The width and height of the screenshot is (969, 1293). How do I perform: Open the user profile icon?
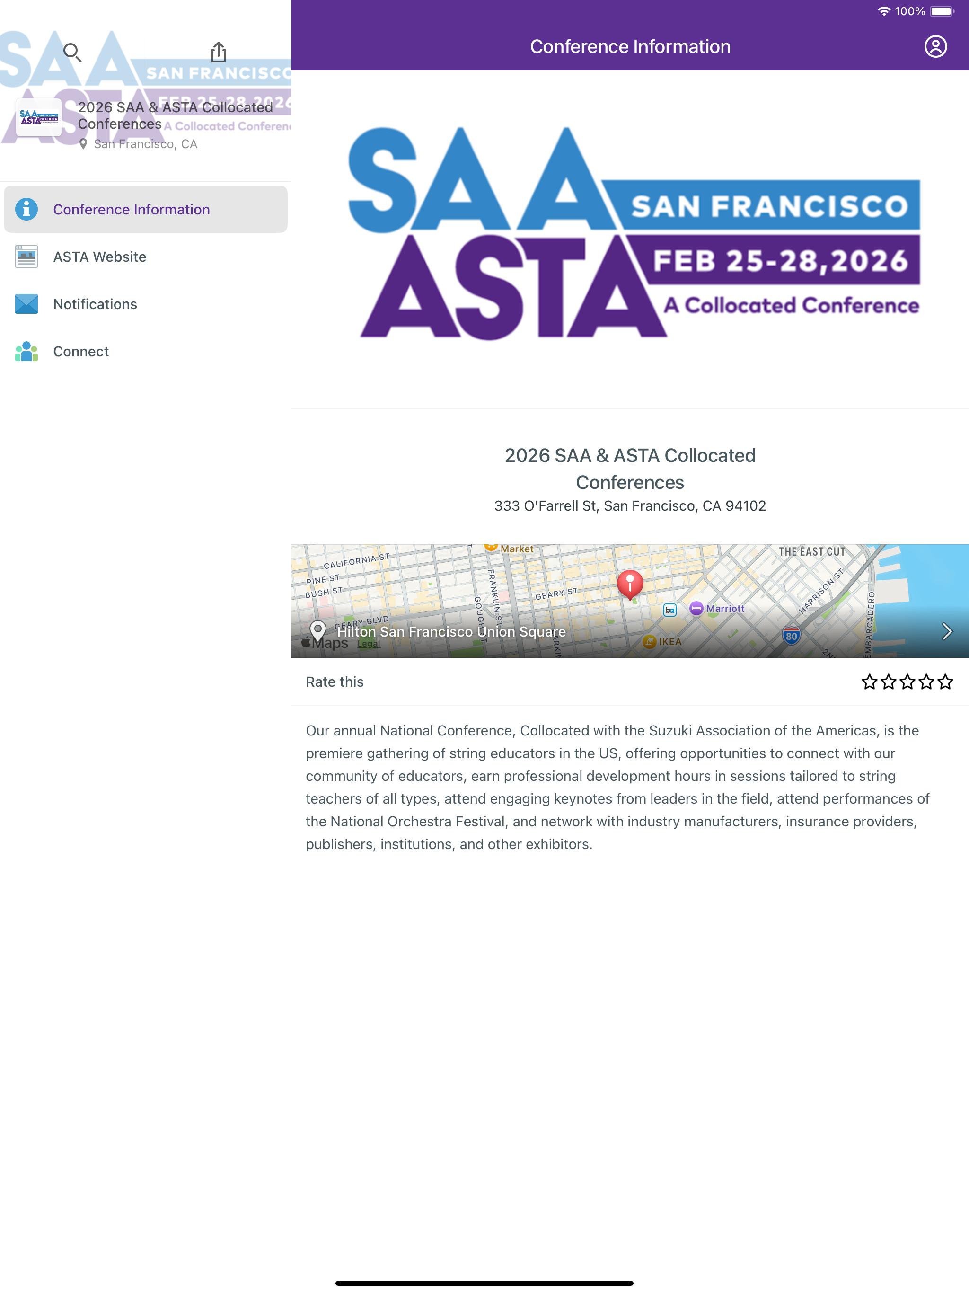(935, 46)
